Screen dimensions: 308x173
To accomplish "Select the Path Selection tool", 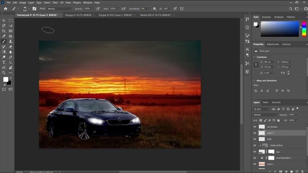I will click(x=11, y=62).
